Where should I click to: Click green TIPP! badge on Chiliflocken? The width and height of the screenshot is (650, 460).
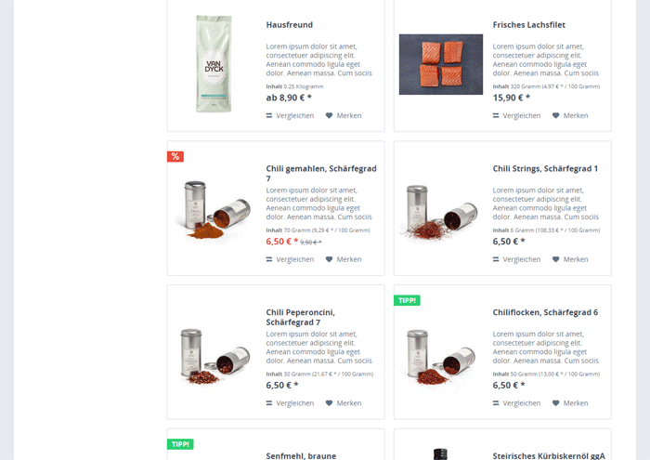[407, 300]
